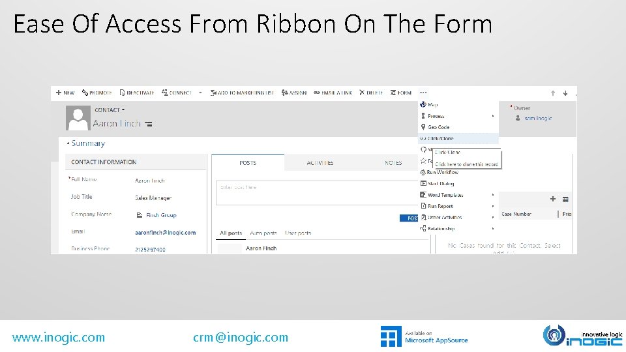
Task: Switch to the Notes tab
Action: 393,163
